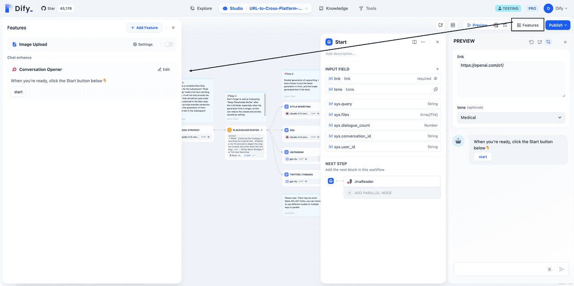
Task: Open the checklist icon in top toolbar
Action: [505, 25]
